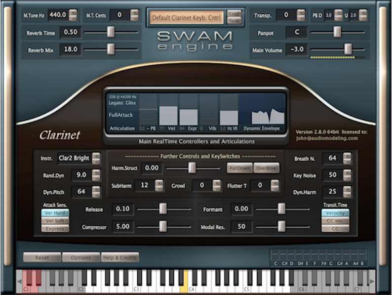392x295 pixels.
Task: Decrease Dyn.Pitch with its minus stepper
Action: pos(96,195)
